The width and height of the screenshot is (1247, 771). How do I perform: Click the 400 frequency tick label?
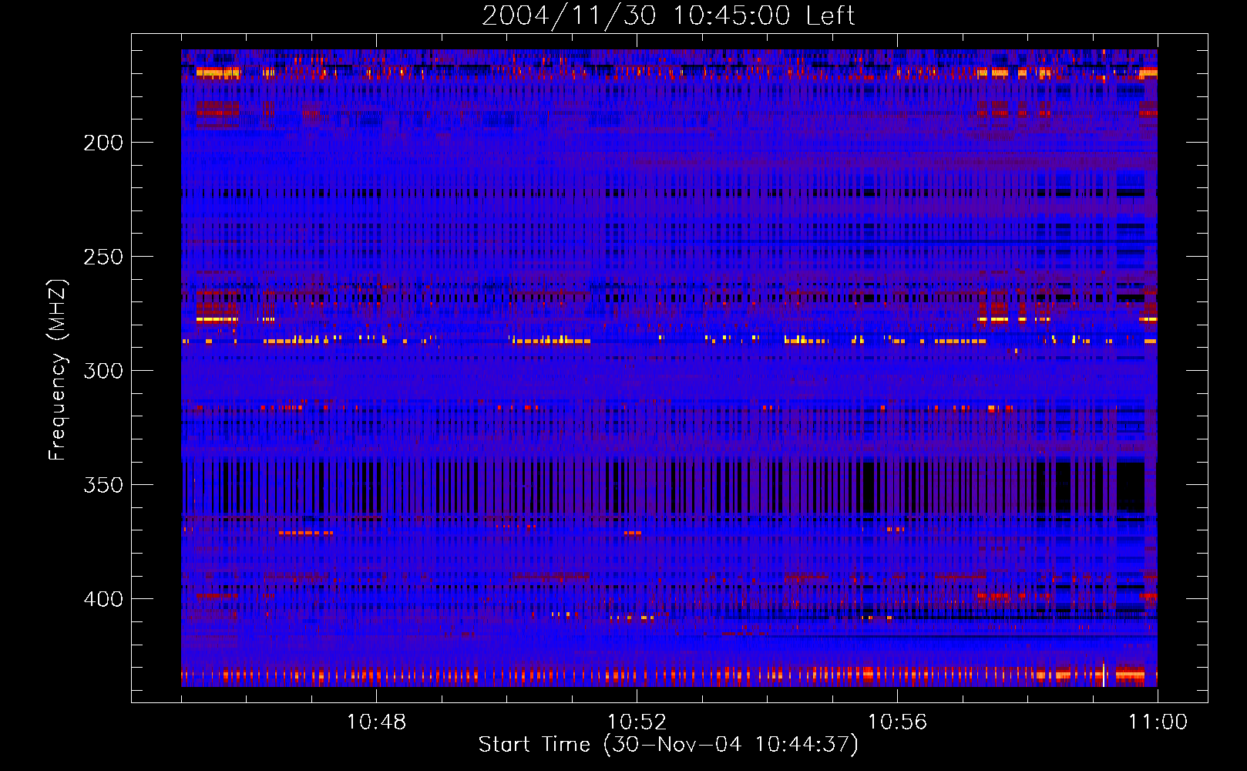pyautogui.click(x=103, y=599)
